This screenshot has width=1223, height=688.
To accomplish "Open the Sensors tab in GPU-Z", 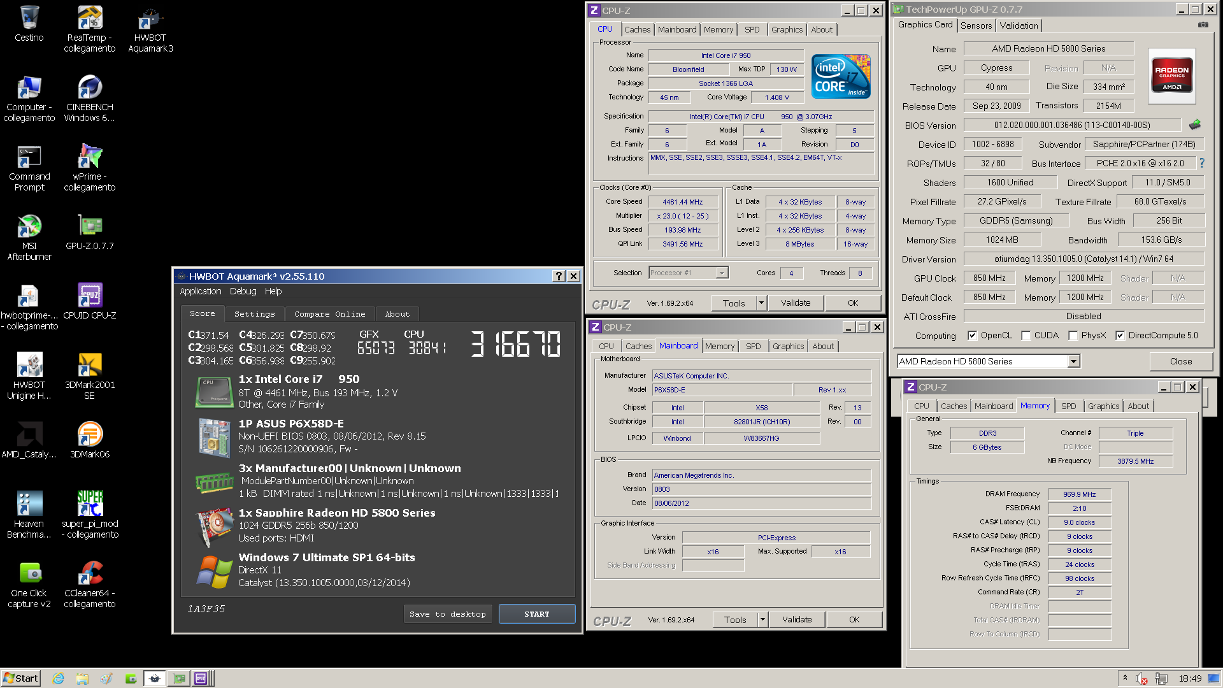I will (976, 25).
